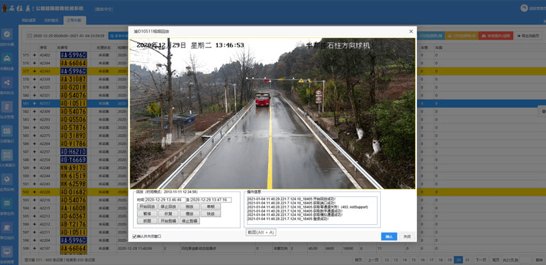Go to page 21 in pagination
This screenshot has width=546, height=265.
pyautogui.click(x=468, y=260)
